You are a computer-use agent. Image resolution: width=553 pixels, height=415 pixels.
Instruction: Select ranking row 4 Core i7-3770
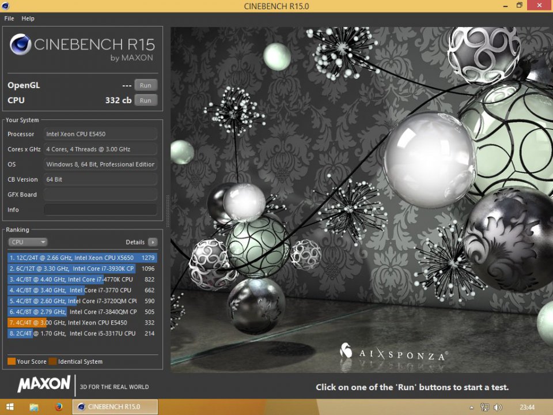pos(82,290)
